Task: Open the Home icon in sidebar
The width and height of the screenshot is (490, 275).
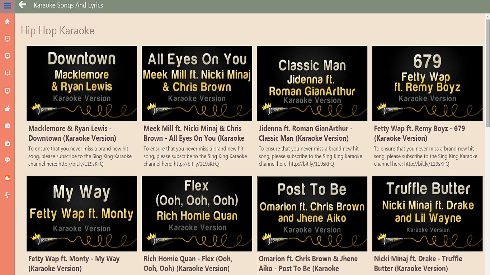Action: 7,21
